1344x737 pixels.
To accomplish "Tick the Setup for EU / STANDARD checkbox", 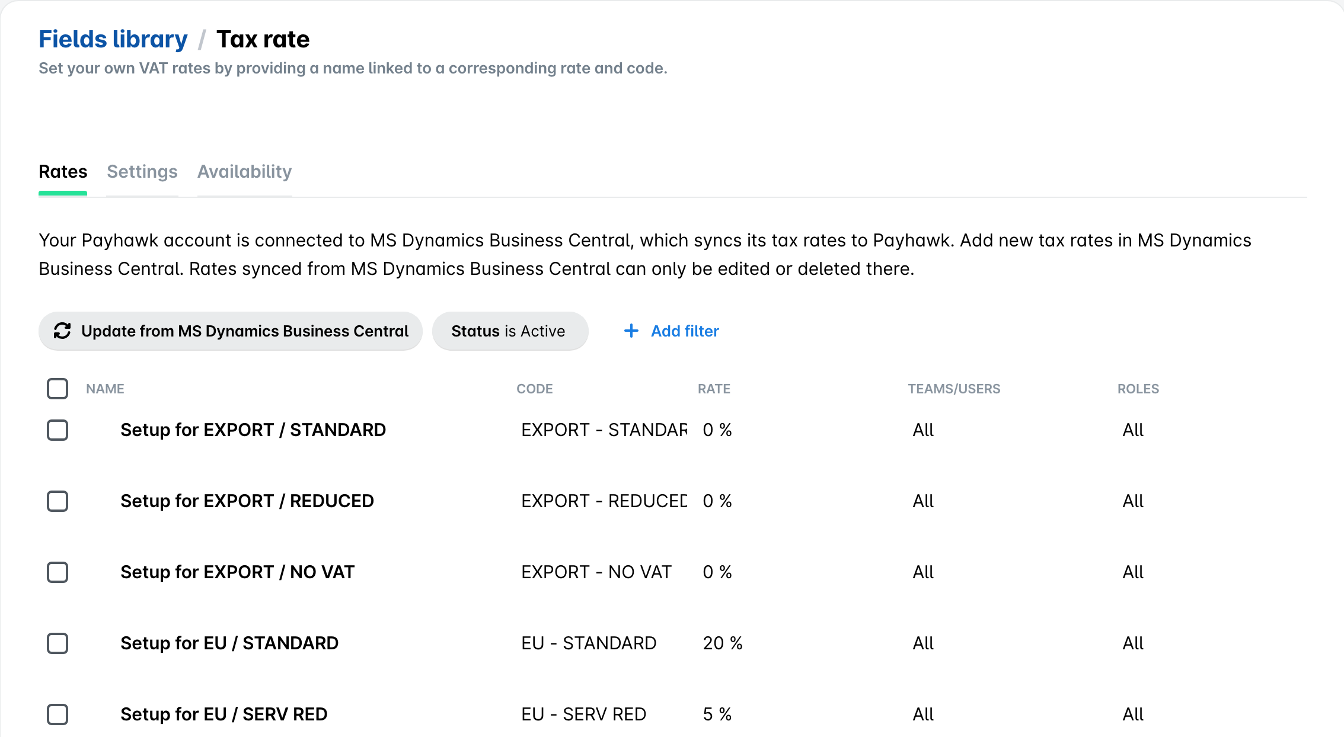I will (x=58, y=643).
